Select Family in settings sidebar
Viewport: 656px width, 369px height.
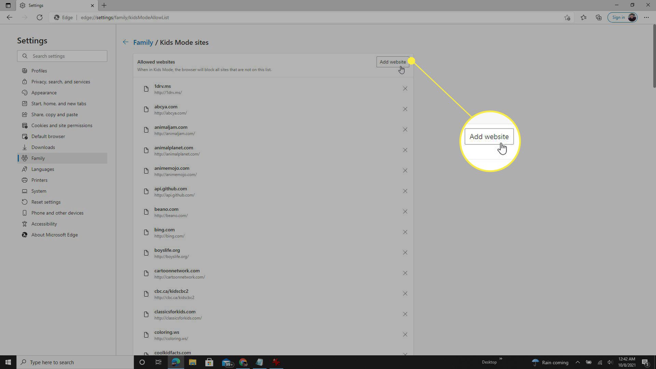click(62, 158)
